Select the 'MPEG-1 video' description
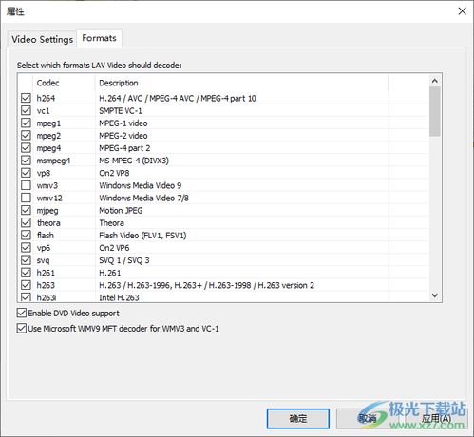474x437 pixels. tap(123, 123)
